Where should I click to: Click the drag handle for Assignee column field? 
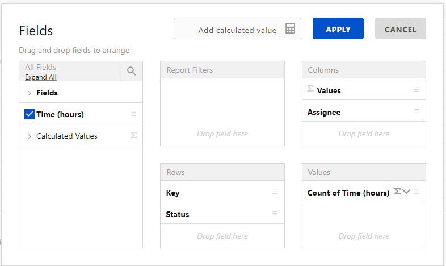coord(416,111)
